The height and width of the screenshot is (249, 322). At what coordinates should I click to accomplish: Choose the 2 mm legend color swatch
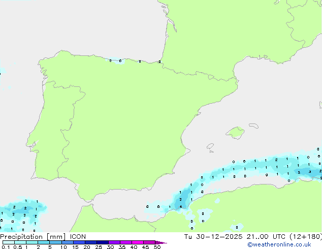pyautogui.click(x=44, y=242)
